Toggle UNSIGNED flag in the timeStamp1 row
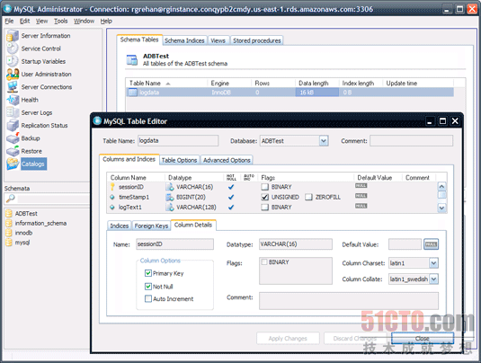This screenshot has height=363, width=481. click(x=265, y=197)
